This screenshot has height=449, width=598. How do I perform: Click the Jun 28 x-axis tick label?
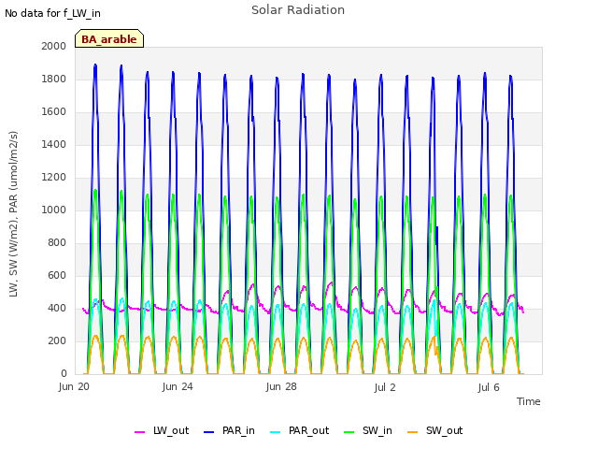point(281,386)
